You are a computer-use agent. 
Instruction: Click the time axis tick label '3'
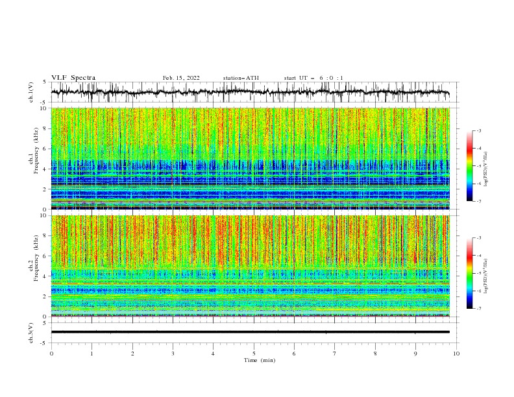(x=173, y=354)
